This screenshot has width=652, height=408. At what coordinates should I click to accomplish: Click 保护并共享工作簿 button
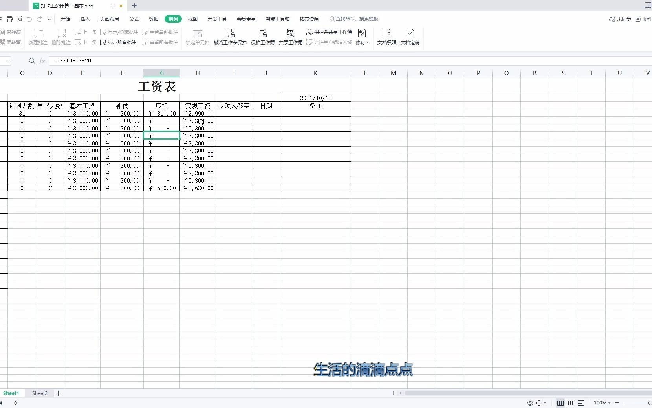[329, 32]
